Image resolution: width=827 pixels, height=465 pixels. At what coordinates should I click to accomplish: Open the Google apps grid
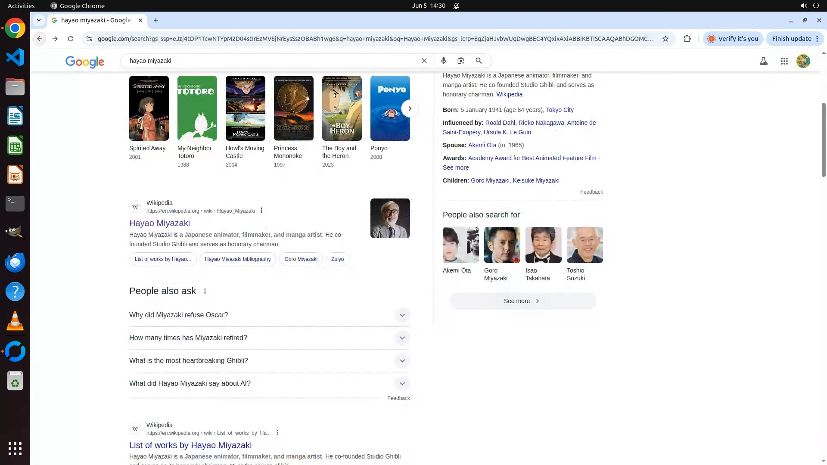click(784, 61)
